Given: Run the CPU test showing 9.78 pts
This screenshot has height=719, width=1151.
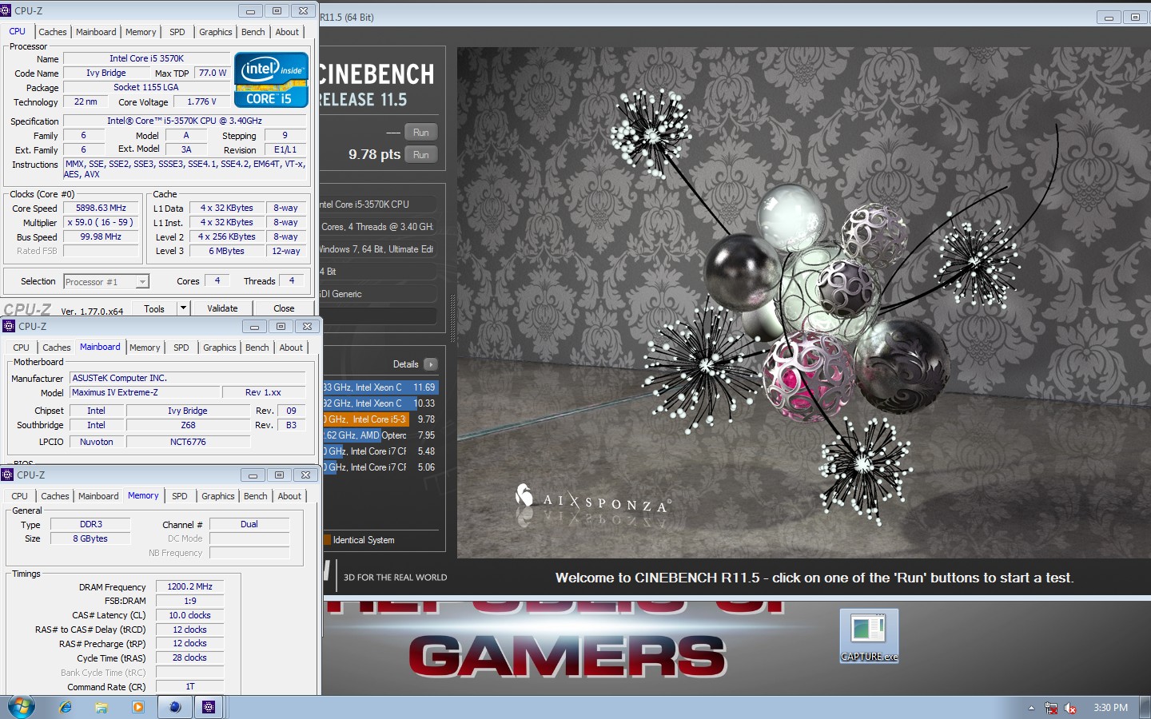Looking at the screenshot, I should pos(421,155).
